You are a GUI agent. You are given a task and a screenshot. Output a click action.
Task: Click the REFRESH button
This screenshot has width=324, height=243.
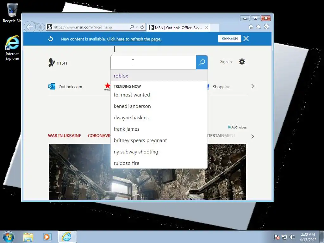[230, 39]
